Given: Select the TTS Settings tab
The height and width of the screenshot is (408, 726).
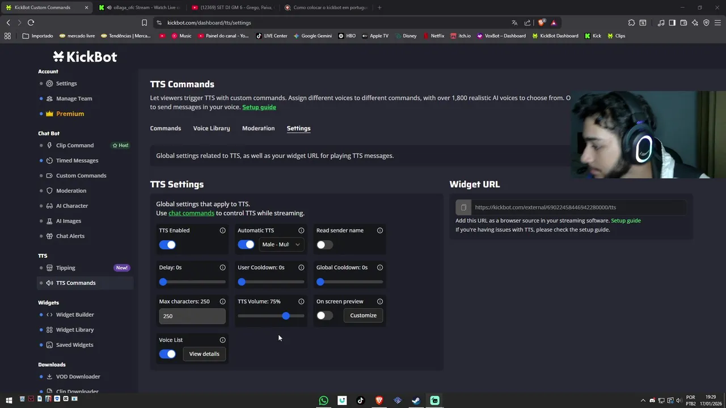Looking at the screenshot, I should click(298, 129).
